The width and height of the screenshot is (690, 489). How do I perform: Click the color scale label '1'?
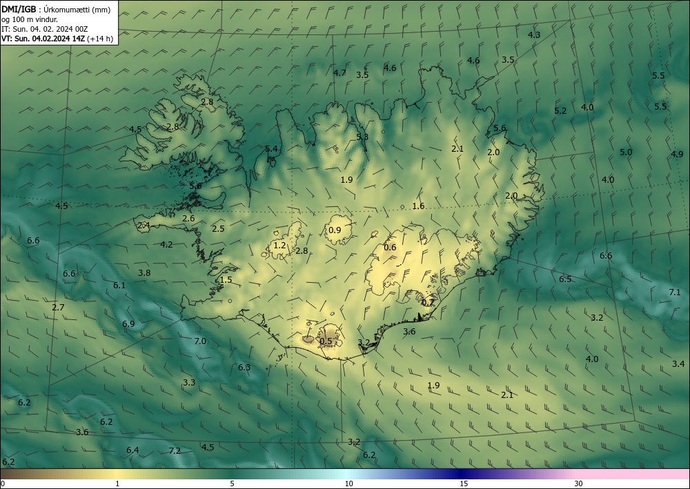117,484
